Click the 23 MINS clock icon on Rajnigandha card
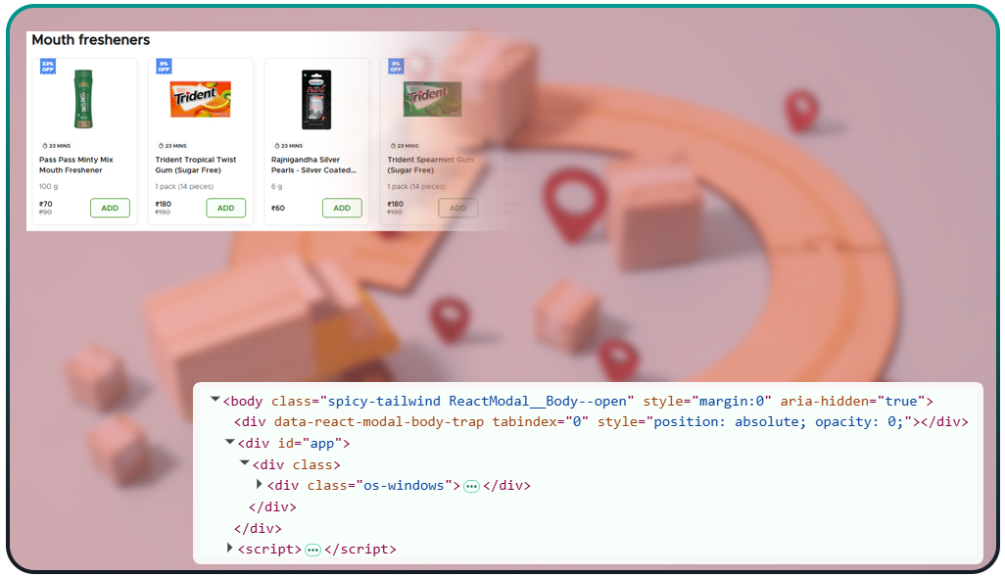 pyautogui.click(x=276, y=146)
